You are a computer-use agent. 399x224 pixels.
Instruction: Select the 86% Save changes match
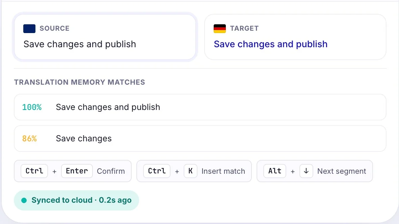[200, 138]
